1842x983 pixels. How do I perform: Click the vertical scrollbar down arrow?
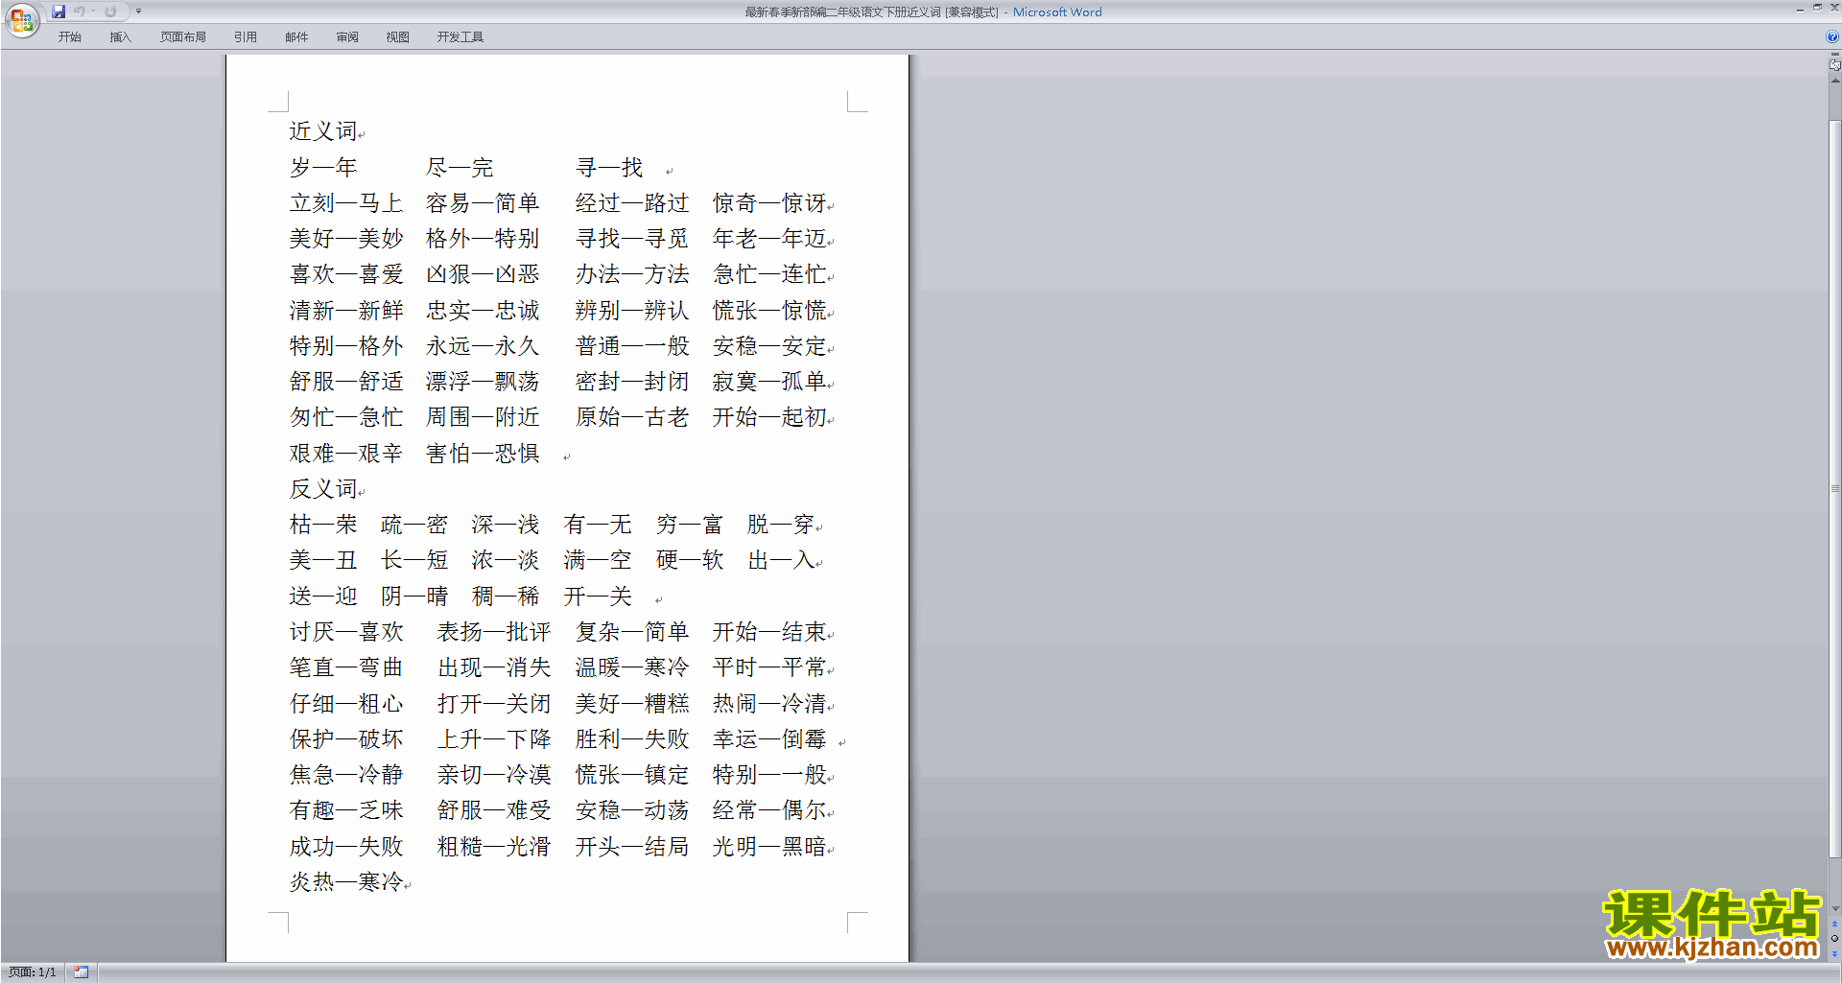tap(1834, 908)
